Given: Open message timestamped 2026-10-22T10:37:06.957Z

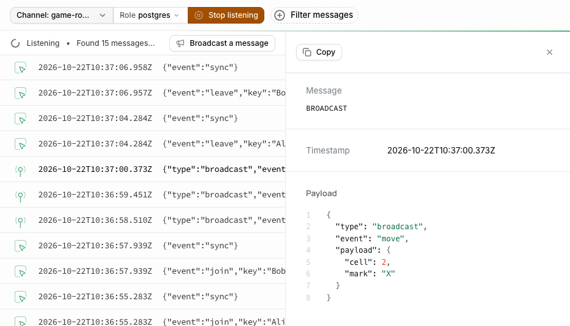Looking at the screenshot, I should tap(143, 93).
